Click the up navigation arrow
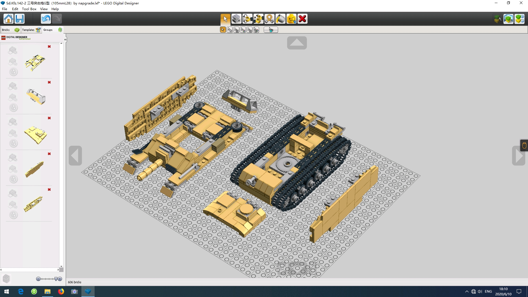The width and height of the screenshot is (528, 297). (297, 43)
